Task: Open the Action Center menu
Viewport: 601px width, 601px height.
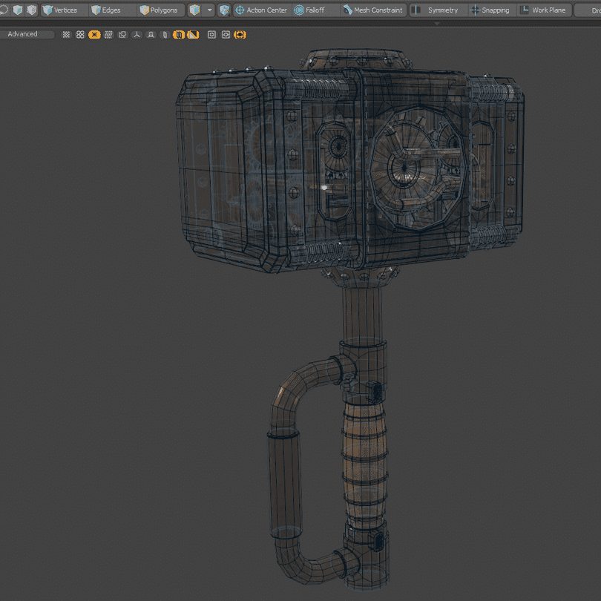Action: tap(260, 10)
